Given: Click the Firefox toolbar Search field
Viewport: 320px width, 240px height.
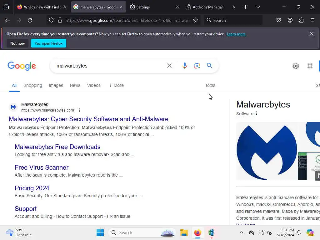Looking at the screenshot, I should [x=232, y=20].
